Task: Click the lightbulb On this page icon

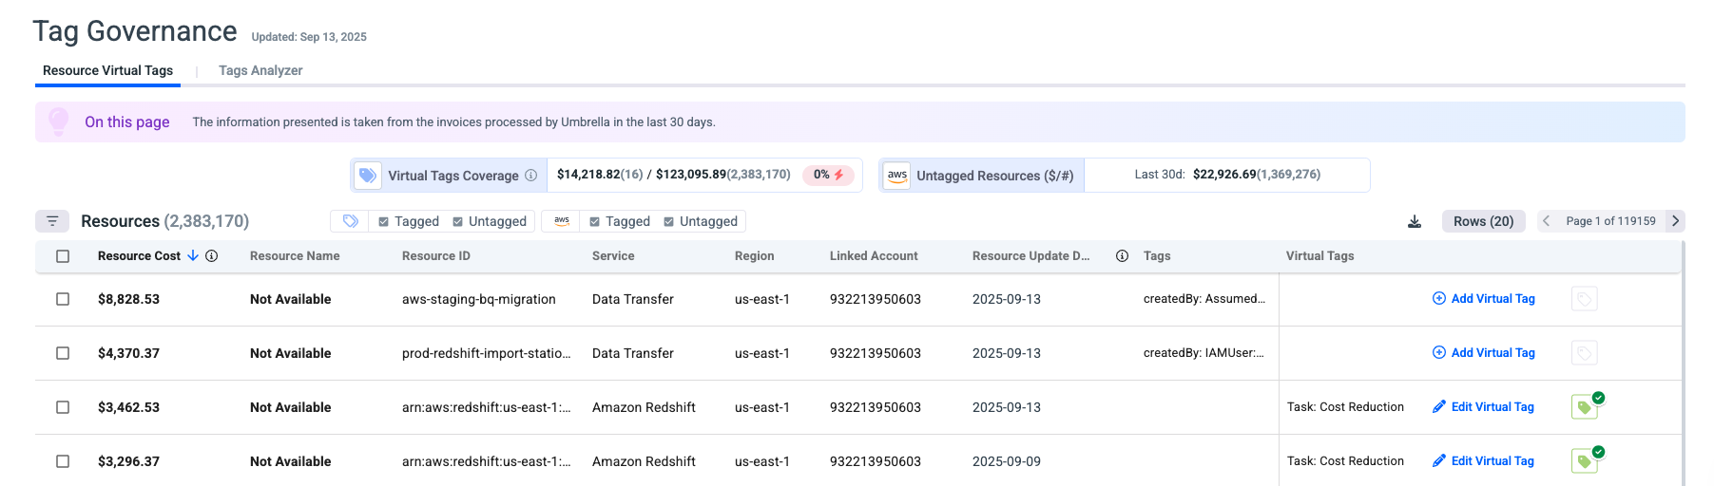Action: point(59,121)
